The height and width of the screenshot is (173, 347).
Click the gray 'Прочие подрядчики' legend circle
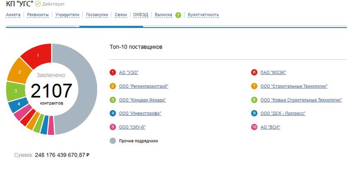pos(113,141)
